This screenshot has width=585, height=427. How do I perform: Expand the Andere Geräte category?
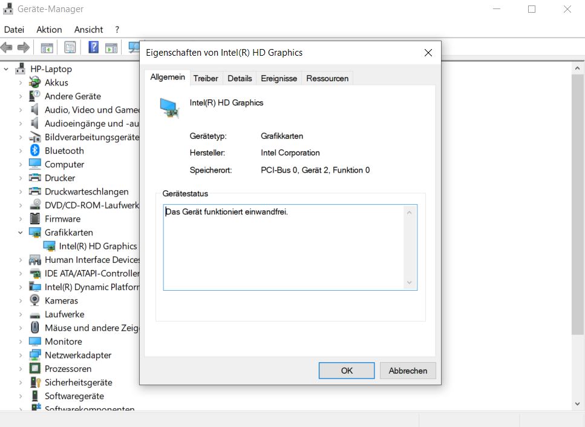[20, 96]
